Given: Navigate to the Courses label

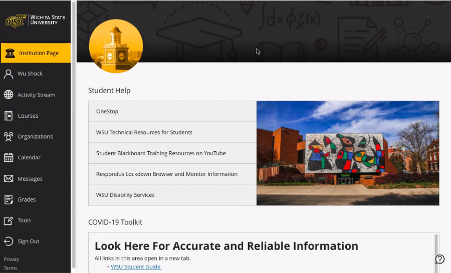Looking at the screenshot, I should pyautogui.click(x=28, y=116).
